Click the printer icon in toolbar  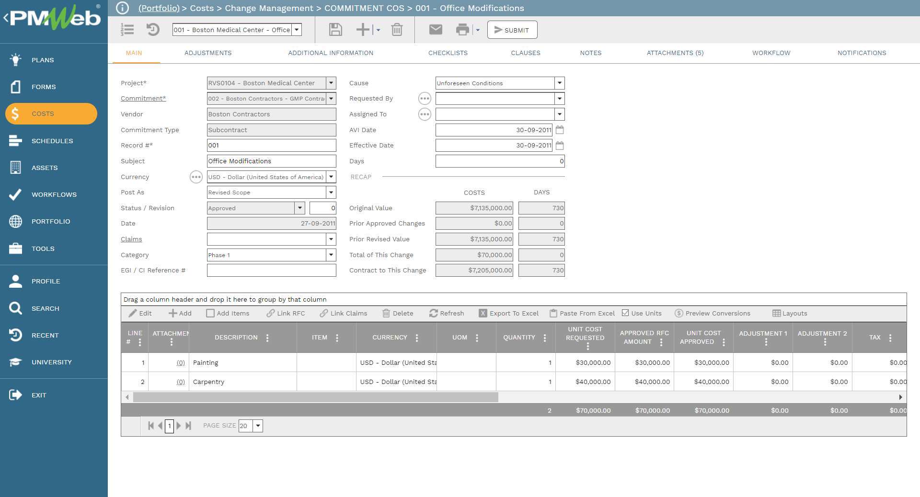tap(462, 30)
